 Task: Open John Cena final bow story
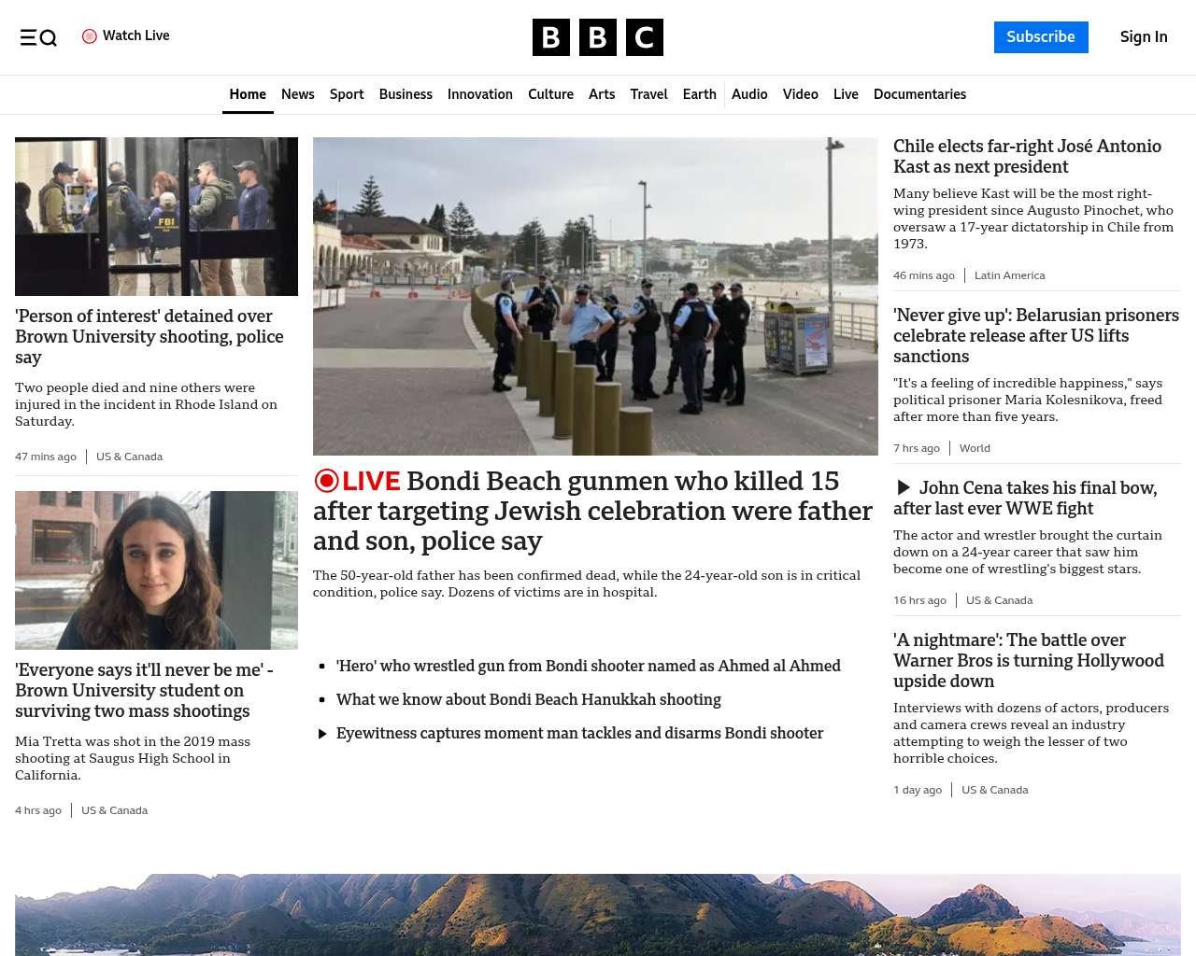[1025, 498]
